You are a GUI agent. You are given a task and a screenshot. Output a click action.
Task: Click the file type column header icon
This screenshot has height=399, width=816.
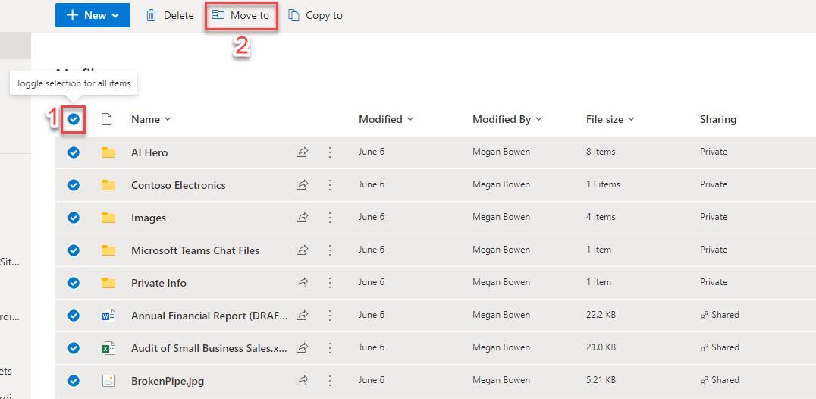[106, 120]
